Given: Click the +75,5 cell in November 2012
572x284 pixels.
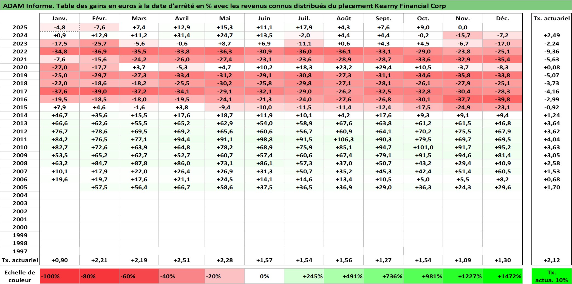Looking at the screenshot, I should point(463,131).
